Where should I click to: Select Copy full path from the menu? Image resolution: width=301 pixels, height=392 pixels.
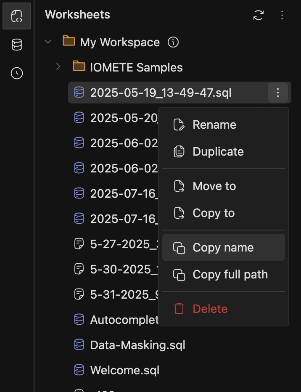(x=230, y=274)
